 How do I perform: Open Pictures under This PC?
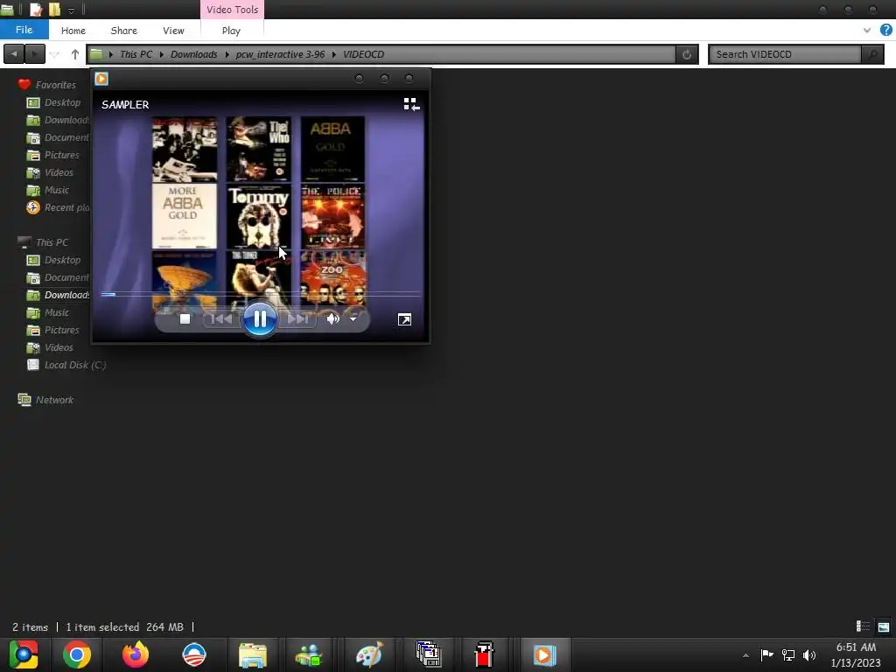(x=62, y=330)
